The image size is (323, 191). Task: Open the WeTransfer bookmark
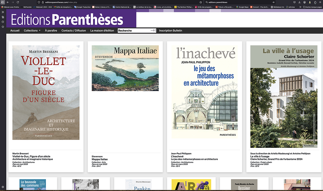(x=26, y=7)
